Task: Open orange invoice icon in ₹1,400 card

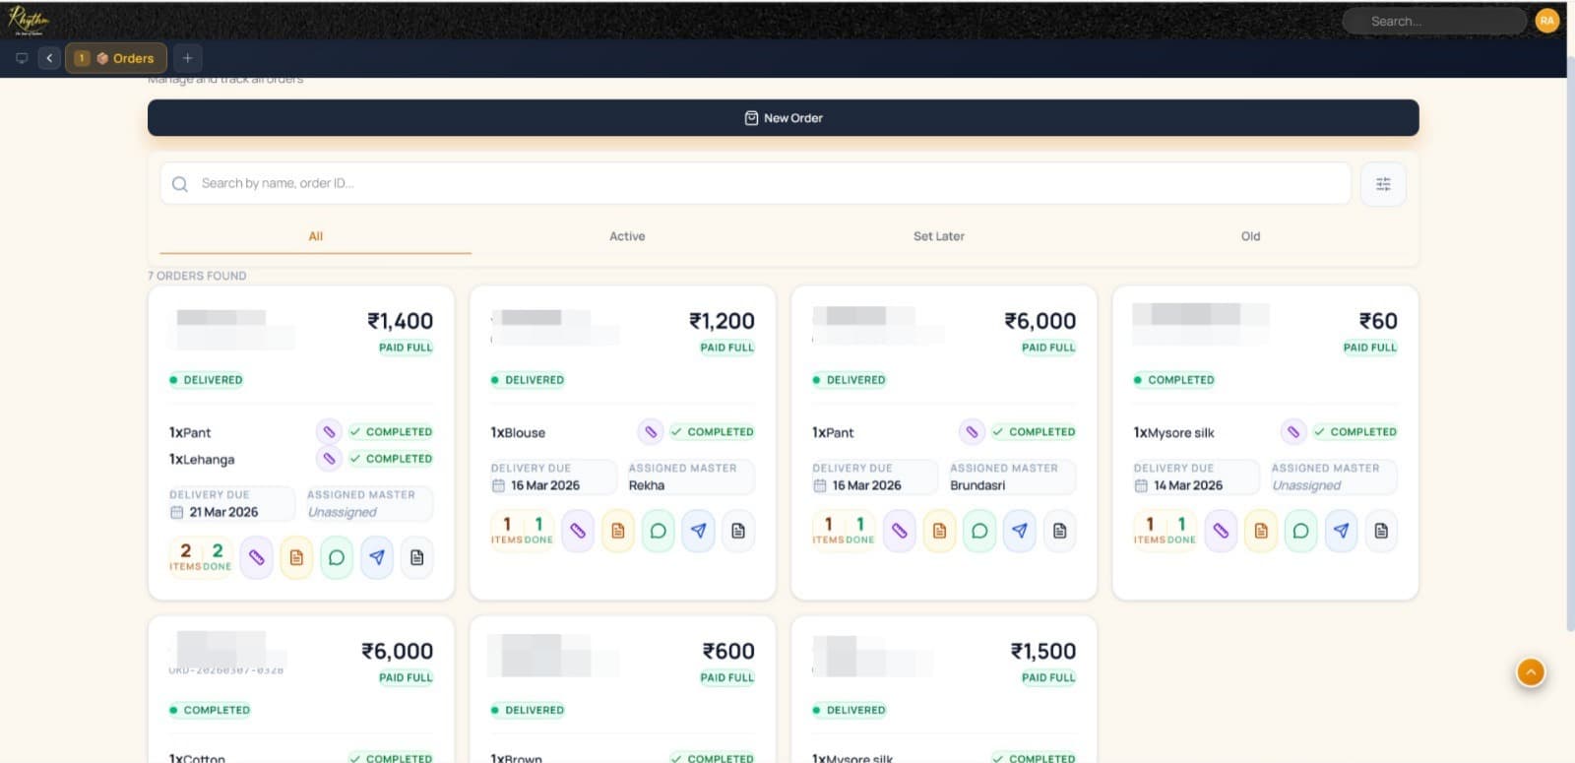Action: pos(296,558)
